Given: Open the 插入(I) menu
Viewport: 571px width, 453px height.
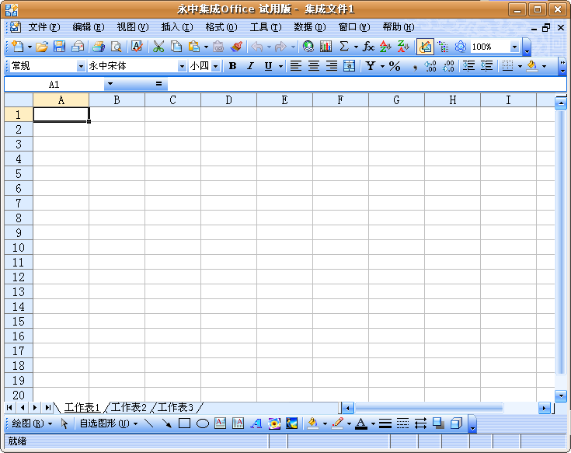Looking at the screenshot, I should tap(177, 27).
